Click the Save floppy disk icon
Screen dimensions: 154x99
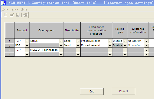(18, 15)
